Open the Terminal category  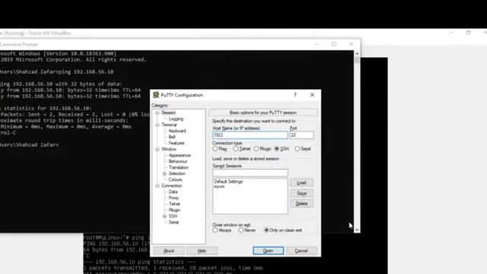(169, 125)
